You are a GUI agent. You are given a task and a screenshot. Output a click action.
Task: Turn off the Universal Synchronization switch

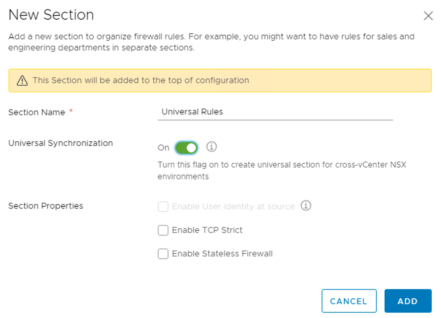pyautogui.click(x=186, y=148)
